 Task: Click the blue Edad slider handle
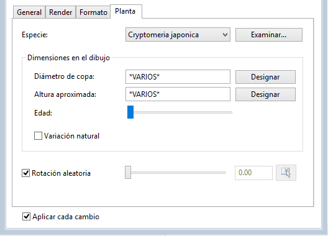pyautogui.click(x=130, y=112)
